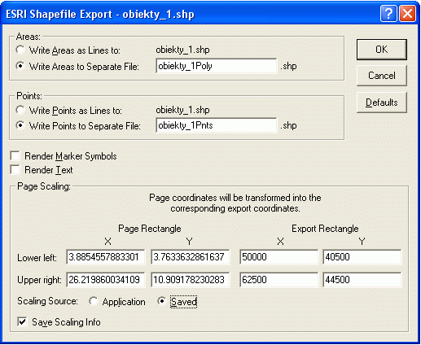The image size is (421, 345).
Task: Select Write Areas as Lines radio button
Action: point(20,50)
